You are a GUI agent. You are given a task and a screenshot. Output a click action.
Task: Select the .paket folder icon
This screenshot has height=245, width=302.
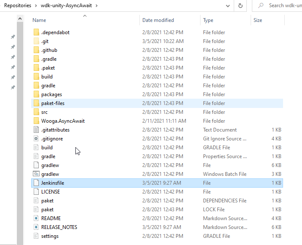36,67
